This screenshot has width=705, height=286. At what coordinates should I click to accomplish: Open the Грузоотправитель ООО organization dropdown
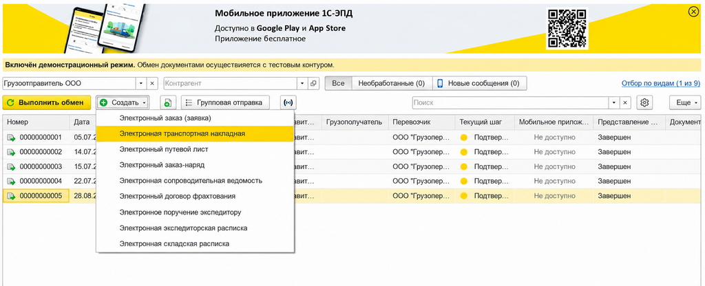click(x=141, y=83)
